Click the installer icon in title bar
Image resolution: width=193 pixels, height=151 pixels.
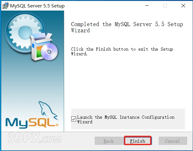[x=5, y=6]
